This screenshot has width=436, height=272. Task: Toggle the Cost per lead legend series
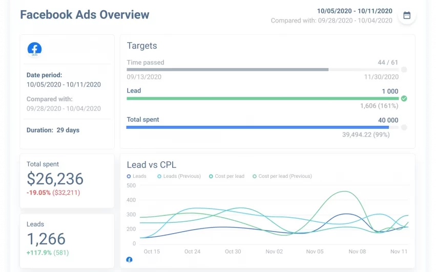point(226,176)
